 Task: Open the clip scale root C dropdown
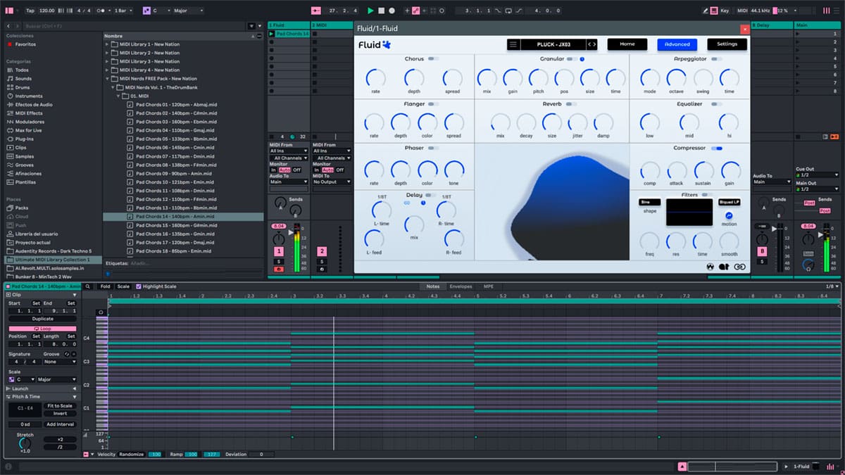tap(25, 379)
